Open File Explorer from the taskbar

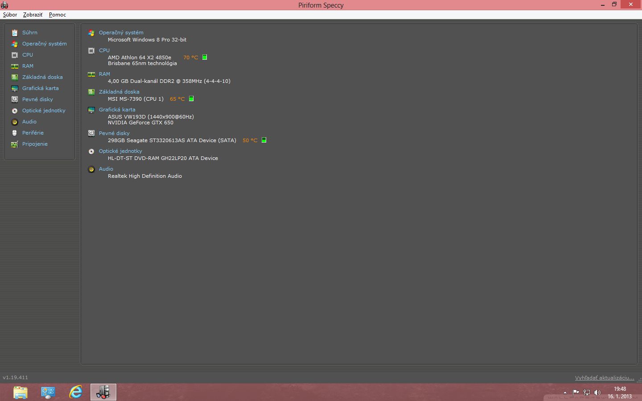(21, 392)
